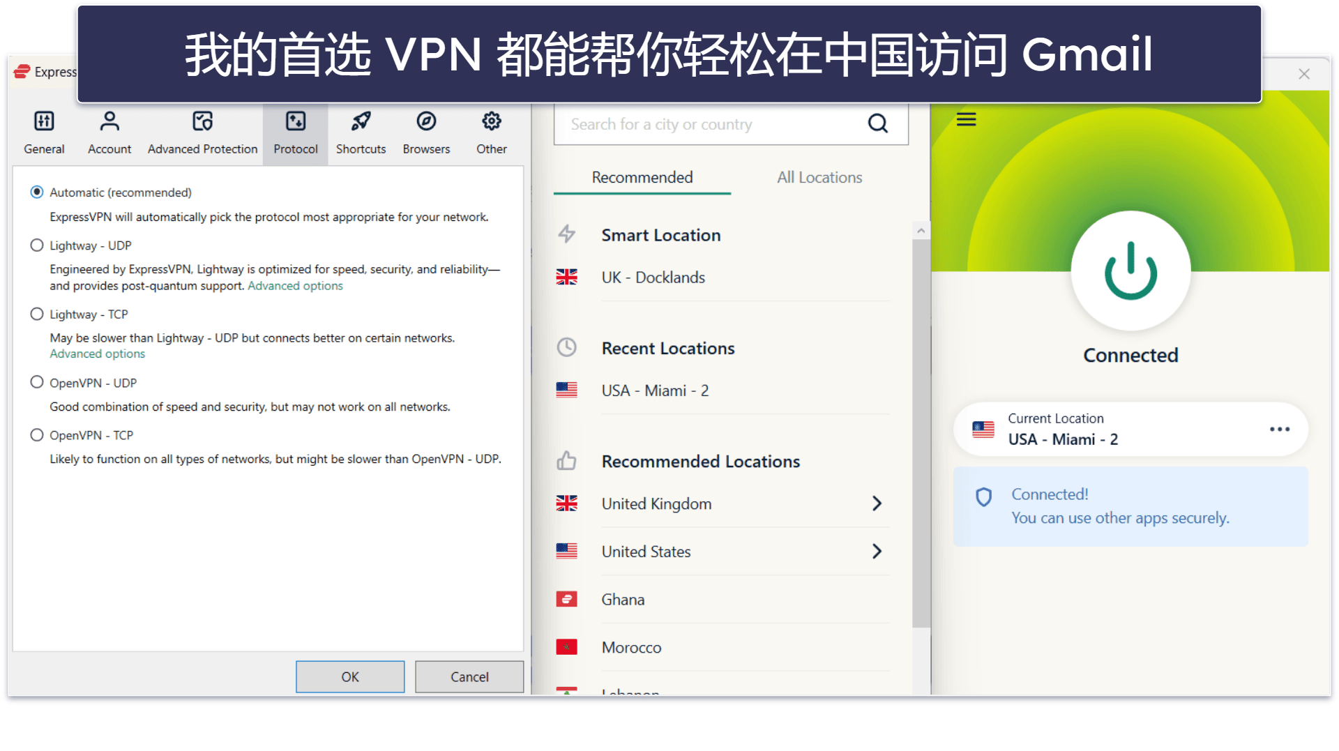Click the shield icon in Connected notice

tap(983, 496)
